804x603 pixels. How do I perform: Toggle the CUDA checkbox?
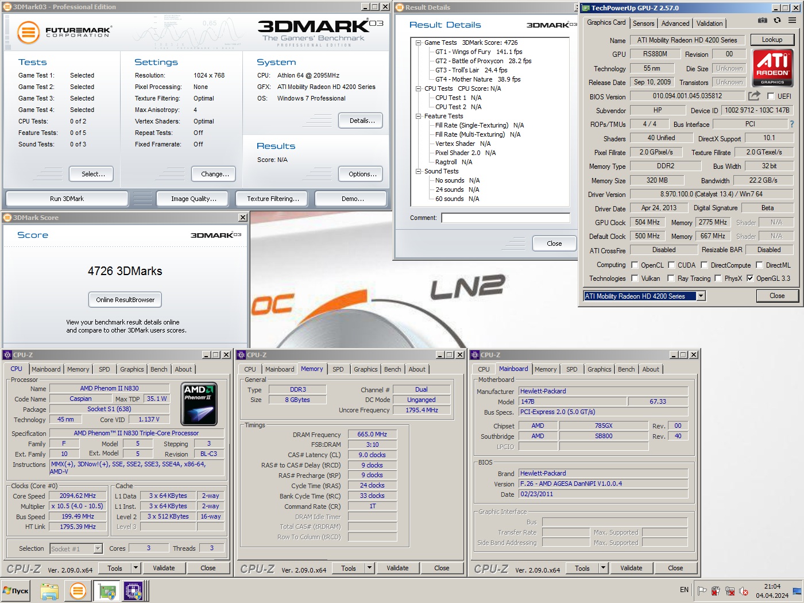coord(671,265)
